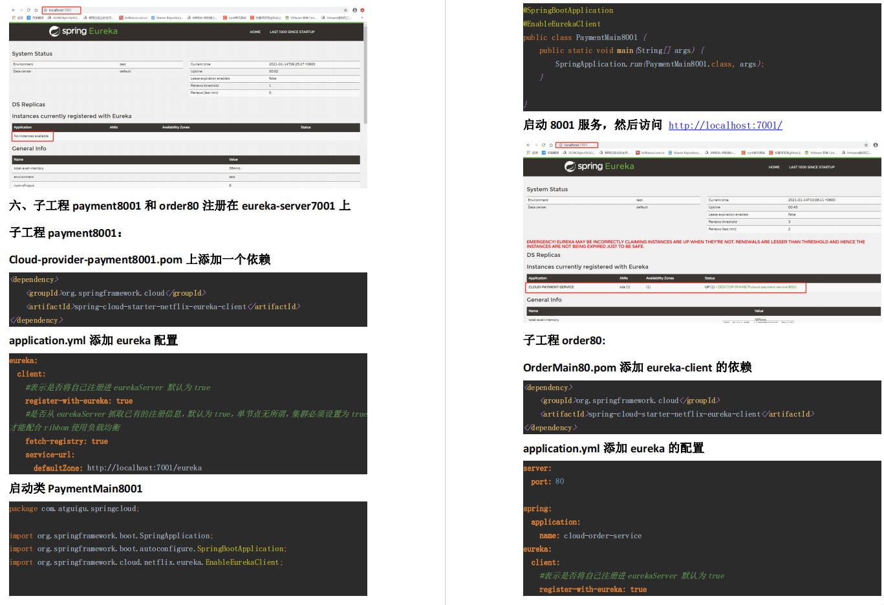Viewport: 884px width, 605px height.
Task: Open Maven Repository bookmark in emergency-warning Eureka browser
Action: [684, 153]
